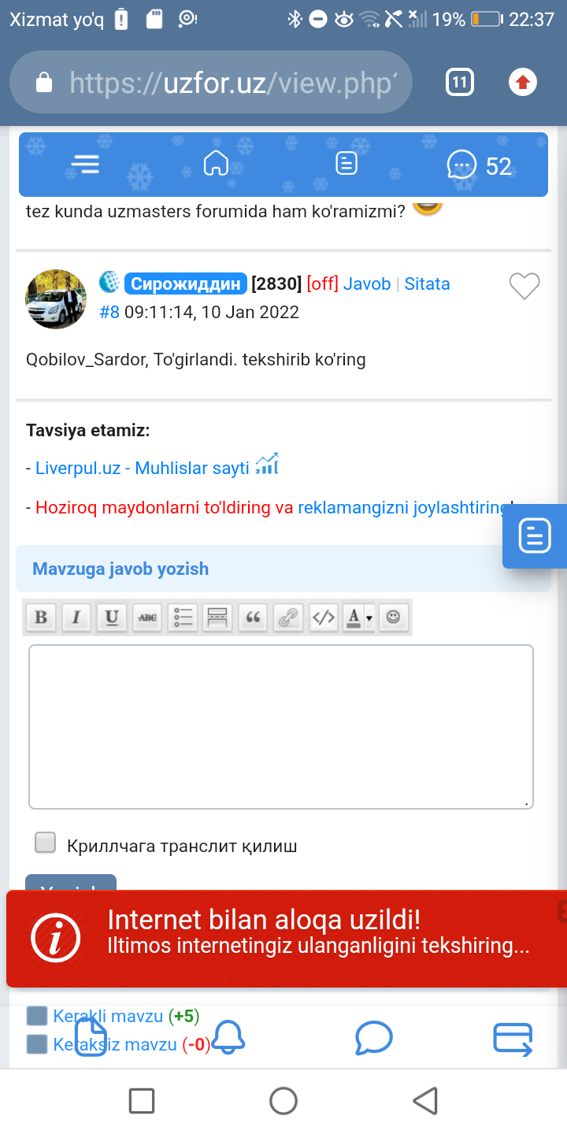The width and height of the screenshot is (567, 1134).
Task: Open the emoji smiley picker
Action: [x=394, y=618]
